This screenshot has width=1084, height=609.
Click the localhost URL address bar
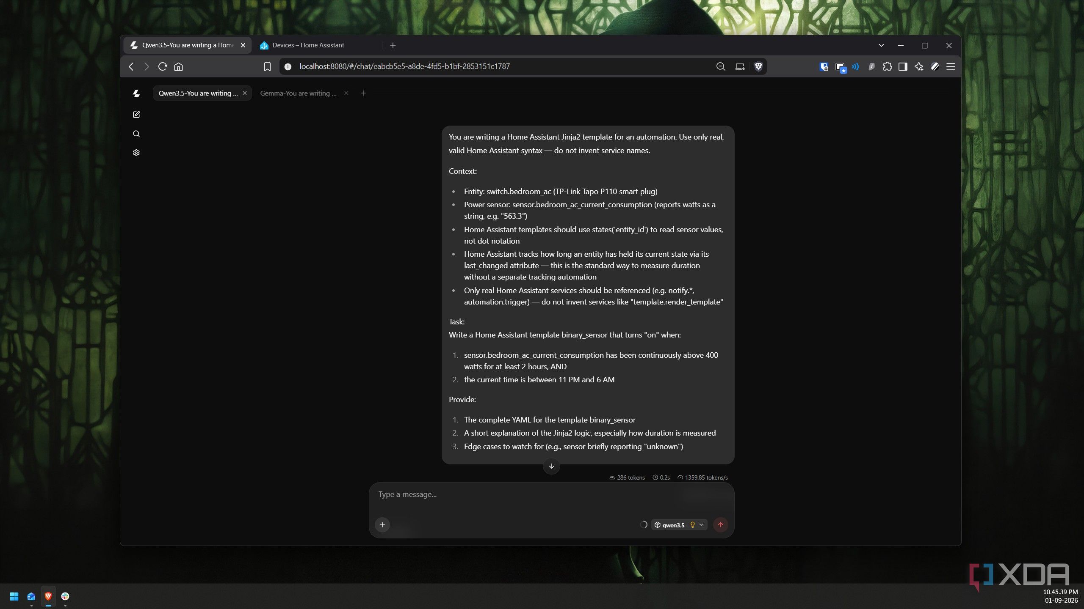[x=404, y=66]
